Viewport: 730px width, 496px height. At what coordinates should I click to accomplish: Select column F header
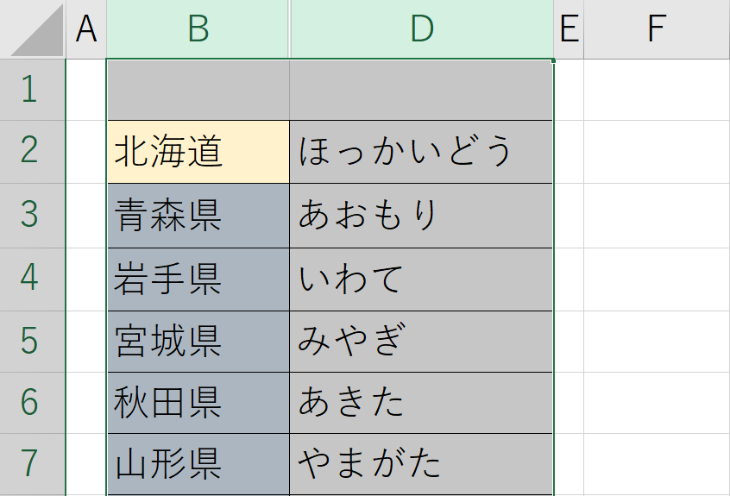coord(657,28)
